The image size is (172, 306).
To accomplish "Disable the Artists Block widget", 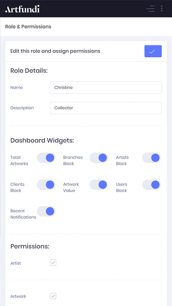I will (x=151, y=158).
